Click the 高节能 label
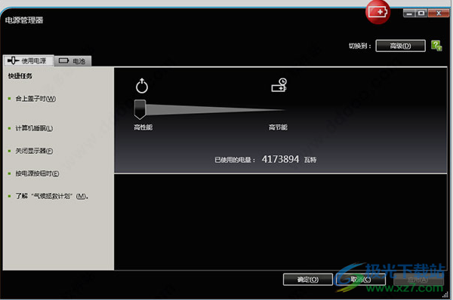The width and height of the screenshot is (453, 300). pyautogui.click(x=278, y=127)
